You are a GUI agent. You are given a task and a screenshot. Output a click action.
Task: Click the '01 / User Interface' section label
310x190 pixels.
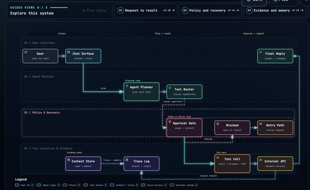click(x=40, y=43)
